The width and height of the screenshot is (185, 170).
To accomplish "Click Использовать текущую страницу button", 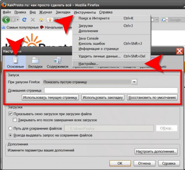I will pyautogui.click(x=50, y=98).
